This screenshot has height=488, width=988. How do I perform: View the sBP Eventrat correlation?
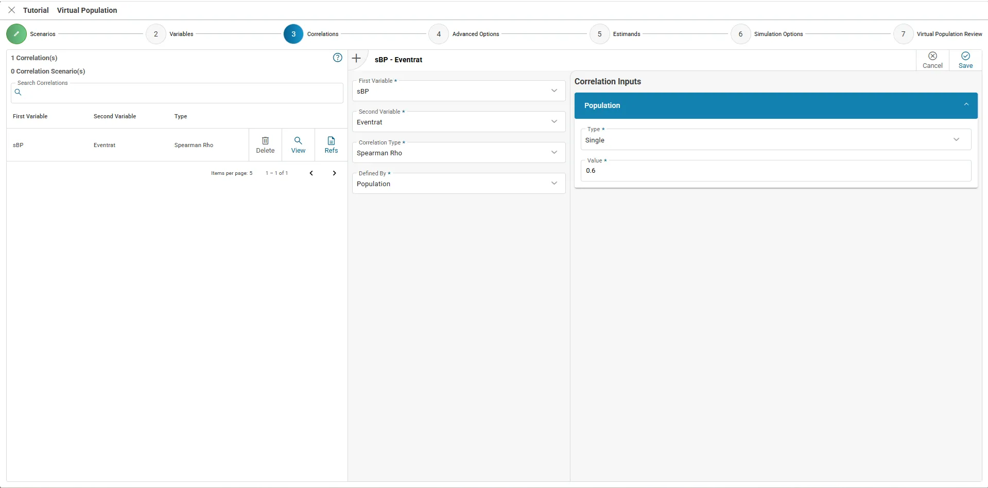pos(298,145)
